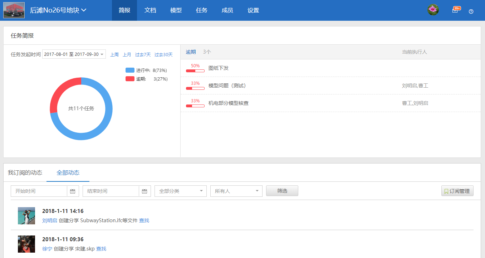Open 订阅管理 subscription management

pyautogui.click(x=457, y=191)
